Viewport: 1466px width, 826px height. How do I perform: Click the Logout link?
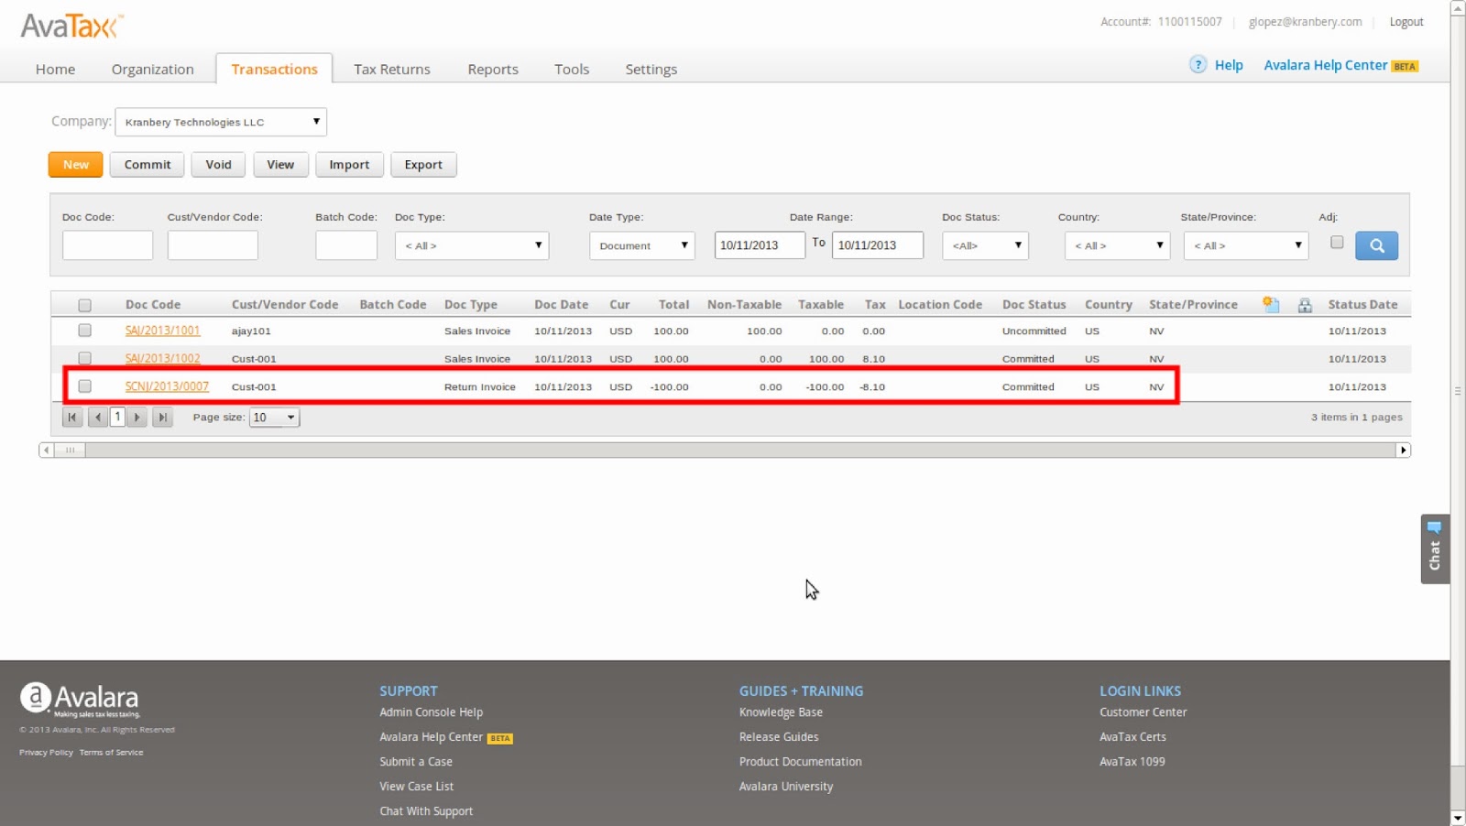pyautogui.click(x=1406, y=22)
